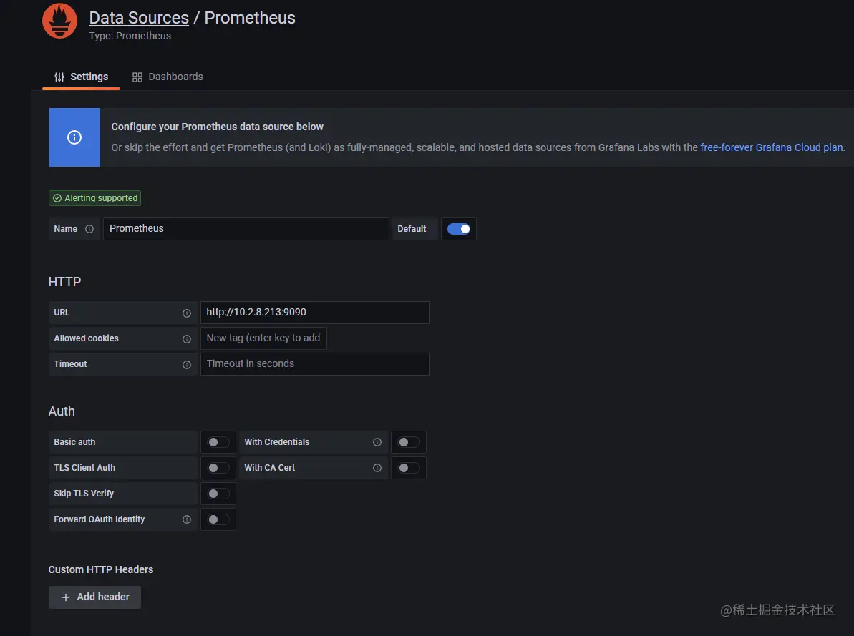Click info icon beside Allowed cookies
Viewport: 854px width, 636px height.
pos(187,338)
